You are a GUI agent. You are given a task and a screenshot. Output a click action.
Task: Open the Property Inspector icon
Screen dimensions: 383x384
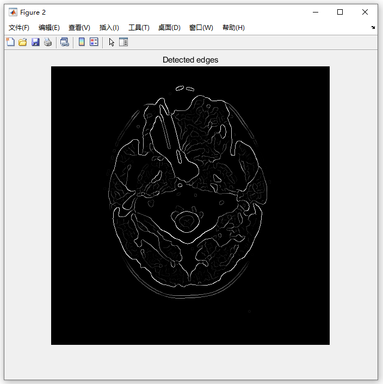pyautogui.click(x=123, y=42)
